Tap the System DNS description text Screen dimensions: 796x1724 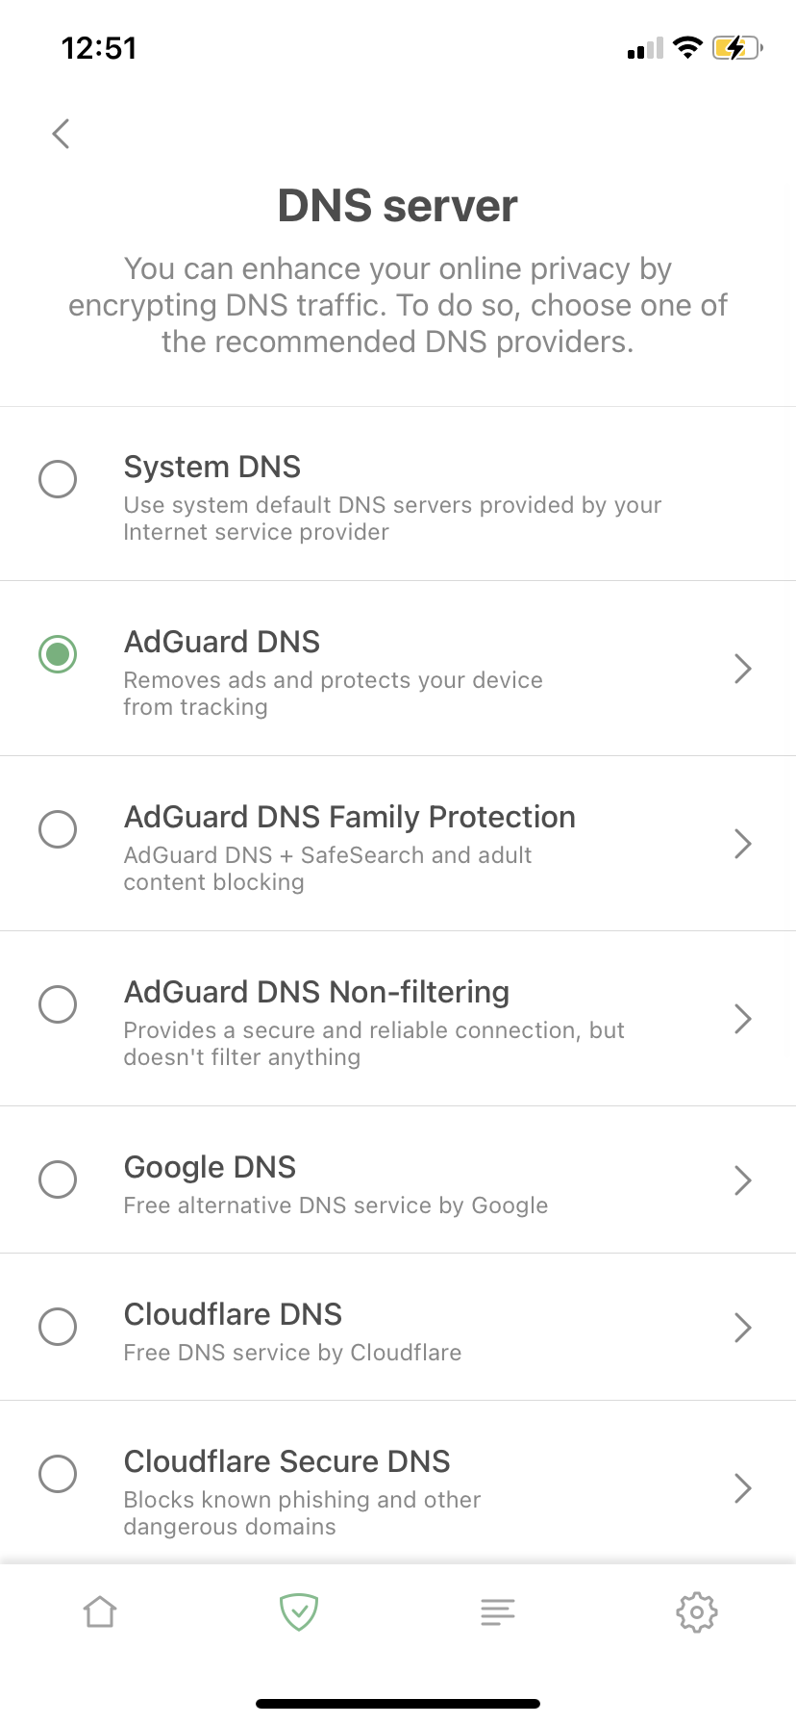tap(392, 519)
